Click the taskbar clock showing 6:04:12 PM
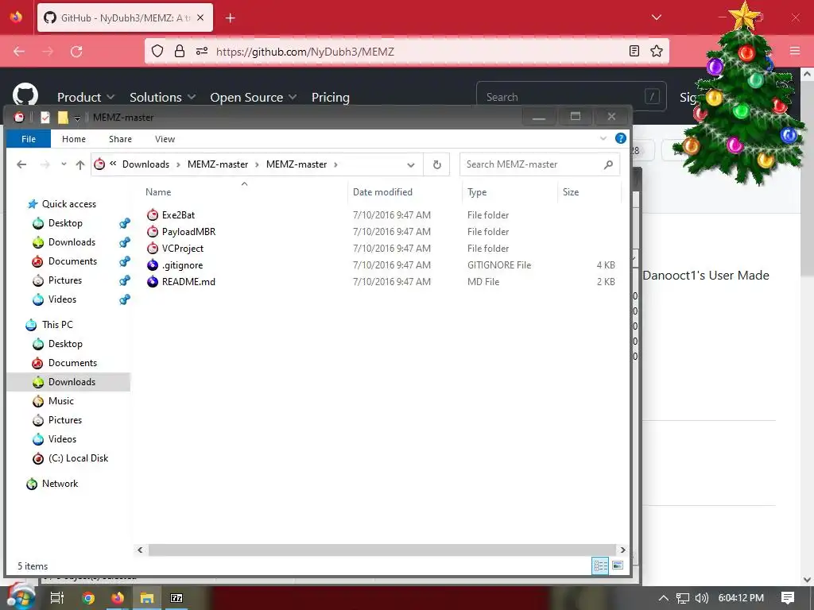Image resolution: width=814 pixels, height=610 pixels. click(741, 598)
